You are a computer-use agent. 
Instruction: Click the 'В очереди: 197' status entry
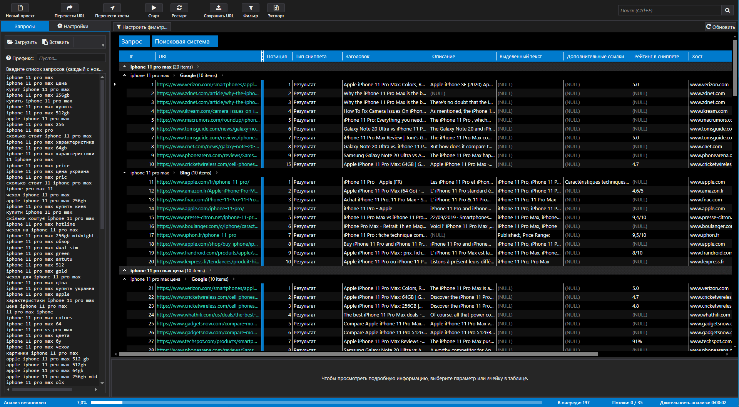point(573,402)
